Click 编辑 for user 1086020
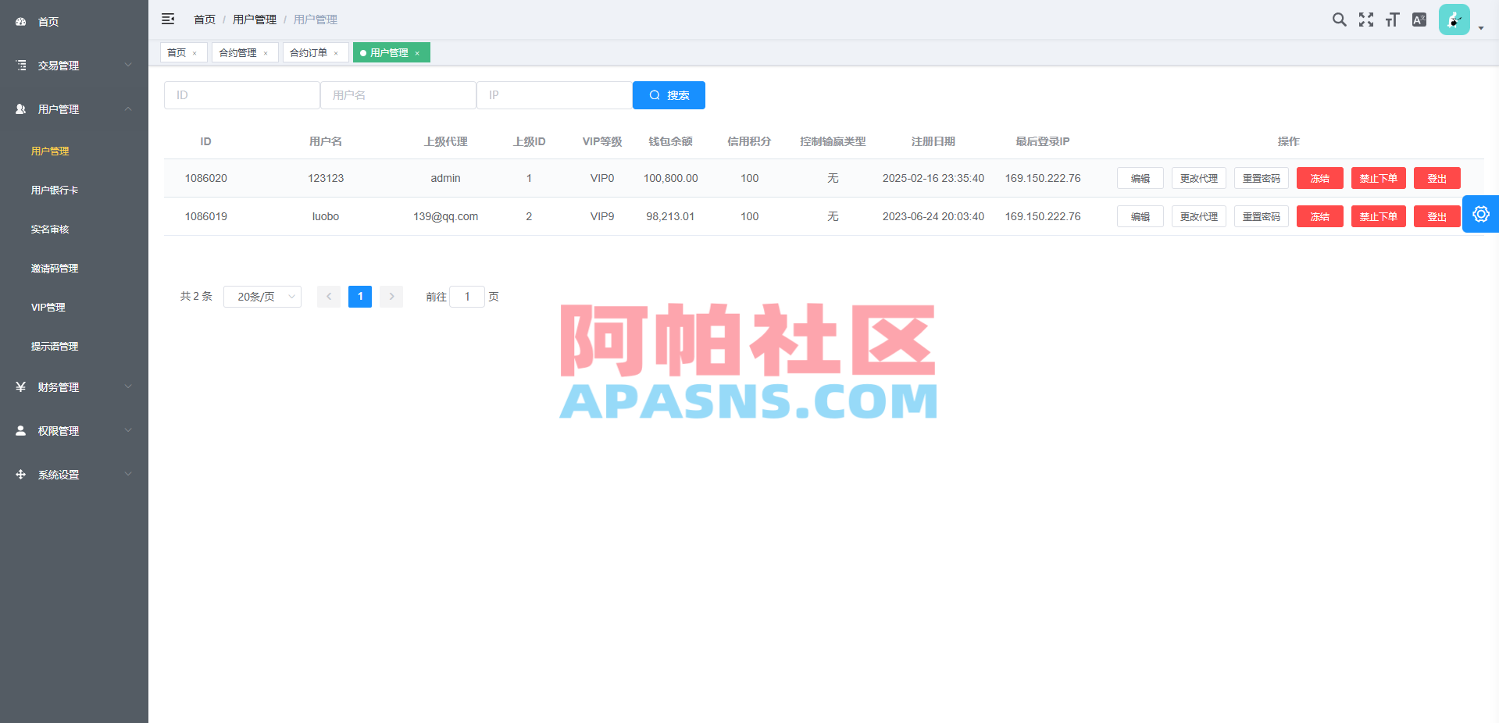The height and width of the screenshot is (723, 1499). point(1140,178)
